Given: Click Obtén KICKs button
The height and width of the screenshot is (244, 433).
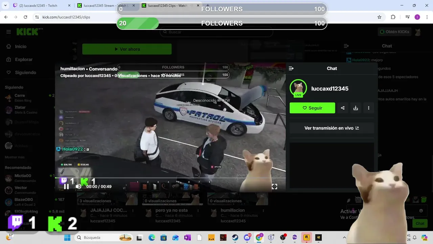Looking at the screenshot, I should click(395, 32).
